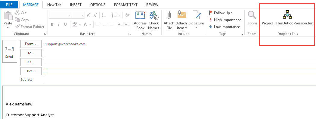
Task: Click the support@workbooks.com sender address
Action: pos(65,44)
